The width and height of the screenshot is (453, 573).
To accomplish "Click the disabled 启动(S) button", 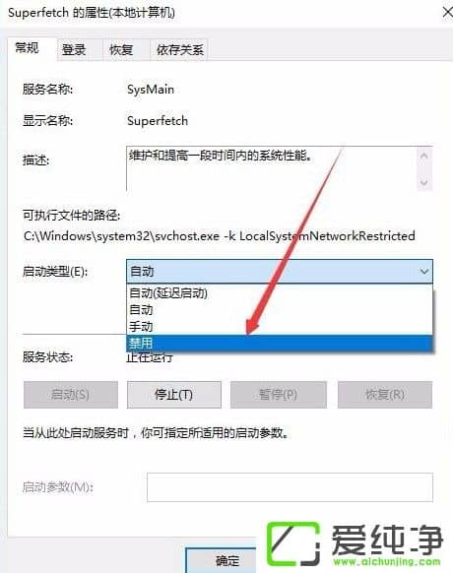I will tap(71, 395).
